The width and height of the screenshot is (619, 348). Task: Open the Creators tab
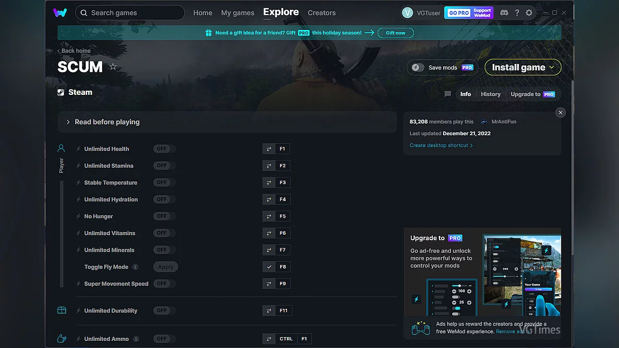coord(322,13)
